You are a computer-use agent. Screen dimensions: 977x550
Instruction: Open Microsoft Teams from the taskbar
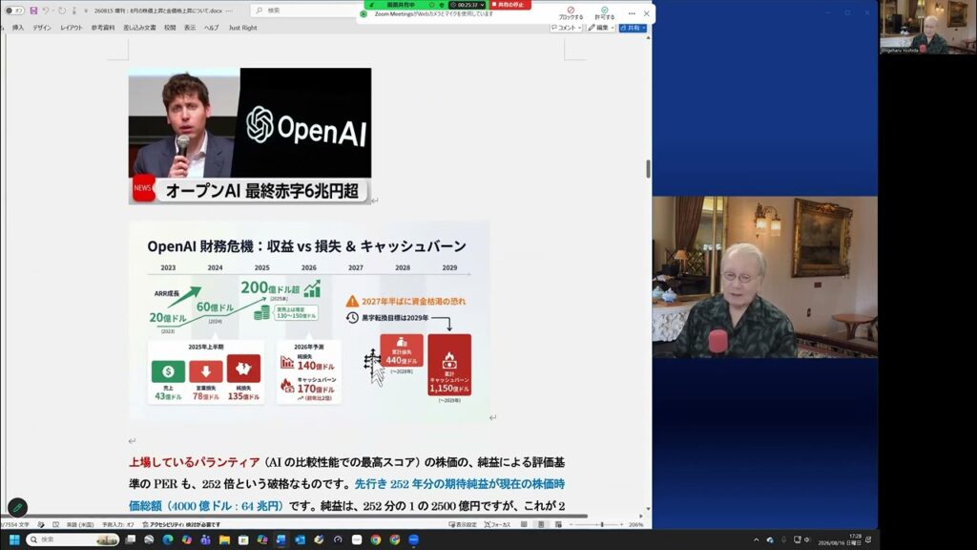coord(206,539)
